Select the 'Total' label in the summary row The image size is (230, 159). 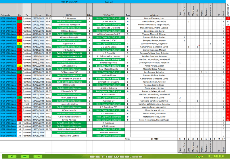tap(128, 139)
